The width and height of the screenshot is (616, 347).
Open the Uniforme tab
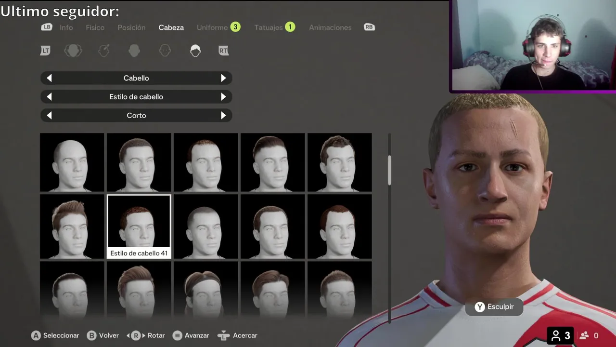212,27
